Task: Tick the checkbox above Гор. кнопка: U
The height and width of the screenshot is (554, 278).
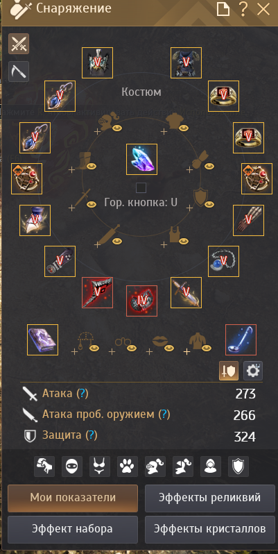Action: [141, 187]
